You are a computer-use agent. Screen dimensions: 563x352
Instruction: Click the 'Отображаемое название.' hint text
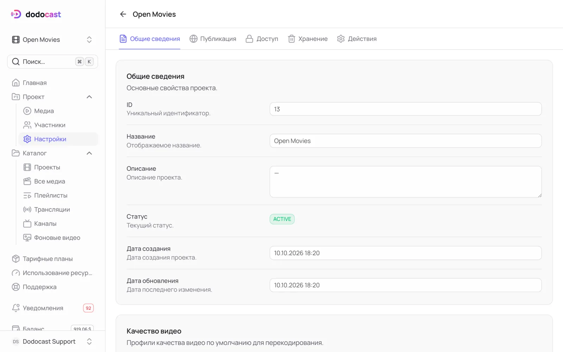(164, 145)
